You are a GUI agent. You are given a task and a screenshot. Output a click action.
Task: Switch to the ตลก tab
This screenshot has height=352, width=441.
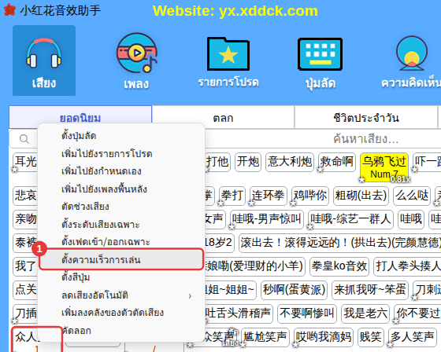[223, 118]
